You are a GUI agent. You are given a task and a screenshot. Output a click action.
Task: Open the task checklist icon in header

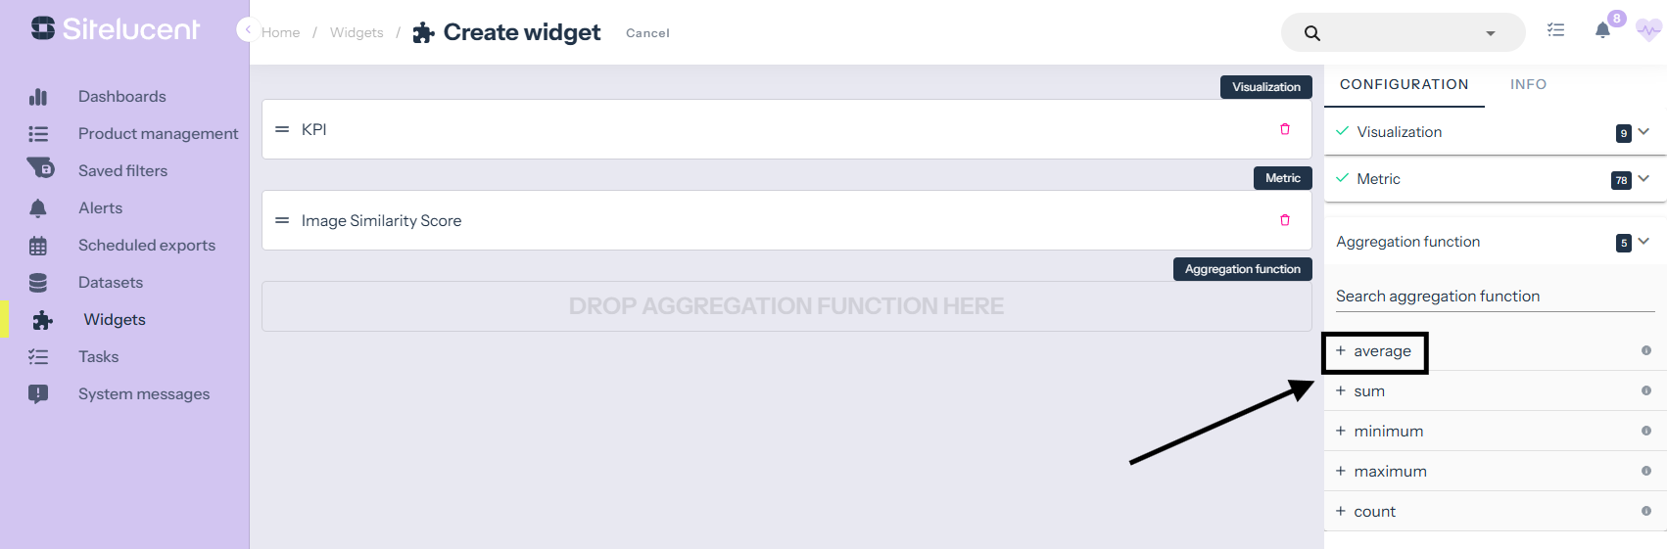1555,30
